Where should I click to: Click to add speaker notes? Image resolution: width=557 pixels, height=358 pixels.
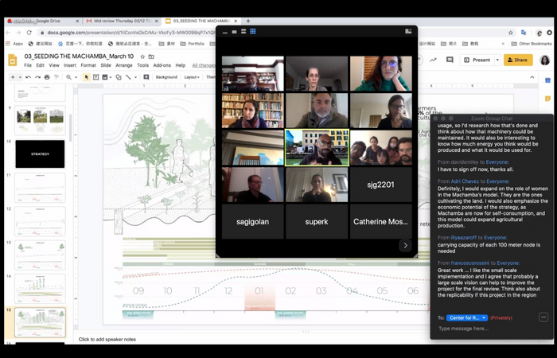click(x=107, y=339)
